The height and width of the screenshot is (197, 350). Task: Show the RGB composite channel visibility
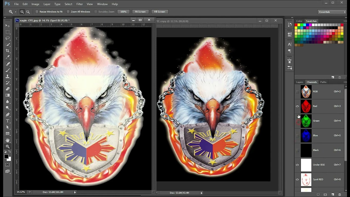pos(297,91)
